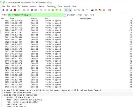Go forward in packet history
Screen dimensions: 133x107
point(49,10)
